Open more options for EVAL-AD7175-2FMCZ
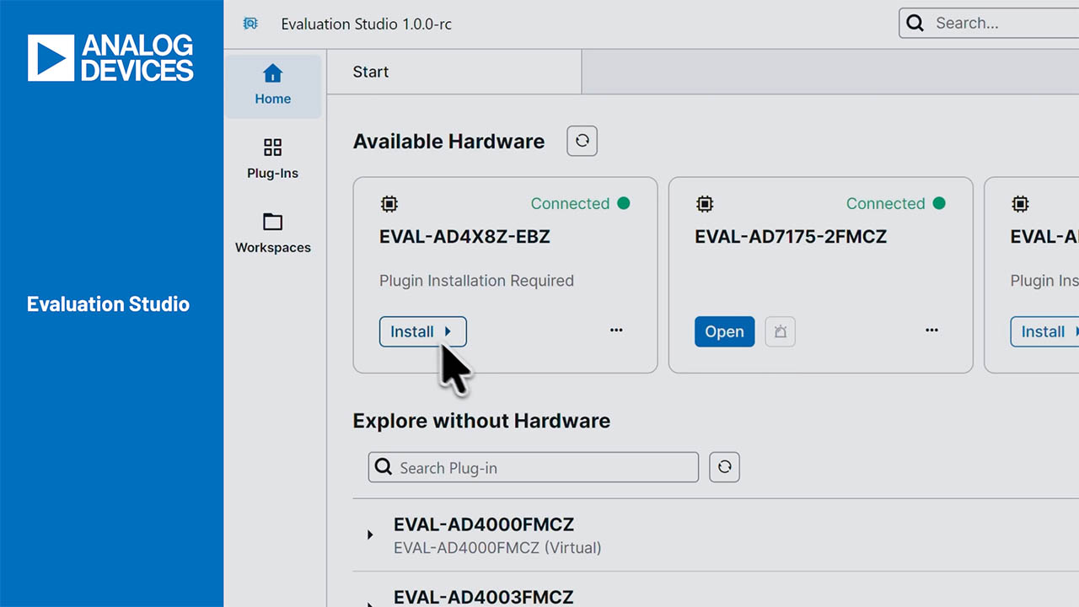Viewport: 1079px width, 607px height. click(x=931, y=330)
